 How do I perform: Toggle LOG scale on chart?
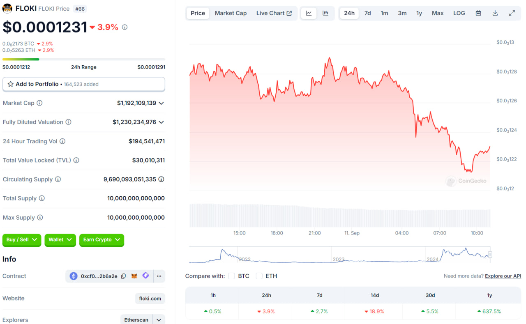point(459,13)
